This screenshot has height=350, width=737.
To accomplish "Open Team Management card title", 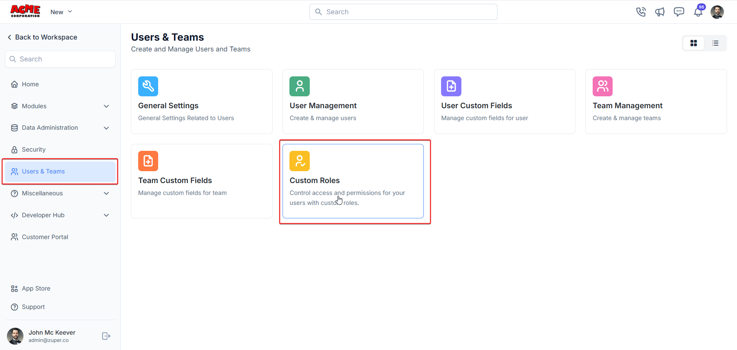I will (628, 106).
